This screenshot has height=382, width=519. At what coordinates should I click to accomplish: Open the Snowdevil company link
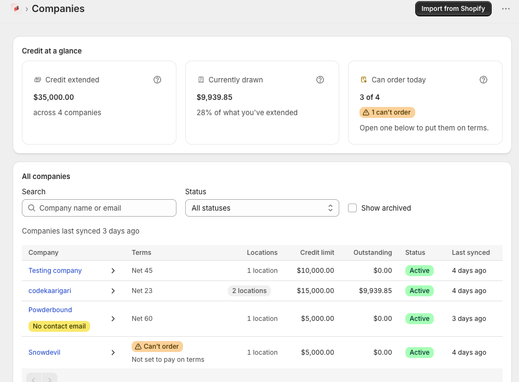(44, 353)
